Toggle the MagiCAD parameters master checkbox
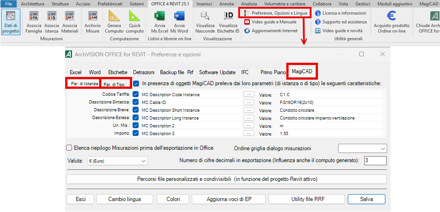440x212 pixels. pos(136,83)
